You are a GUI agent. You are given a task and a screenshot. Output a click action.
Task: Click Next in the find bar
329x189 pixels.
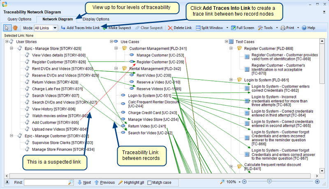pyautogui.click(x=84, y=182)
